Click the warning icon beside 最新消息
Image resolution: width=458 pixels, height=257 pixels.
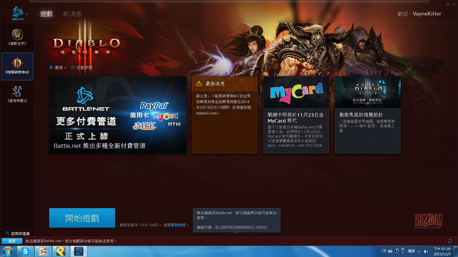(x=199, y=83)
